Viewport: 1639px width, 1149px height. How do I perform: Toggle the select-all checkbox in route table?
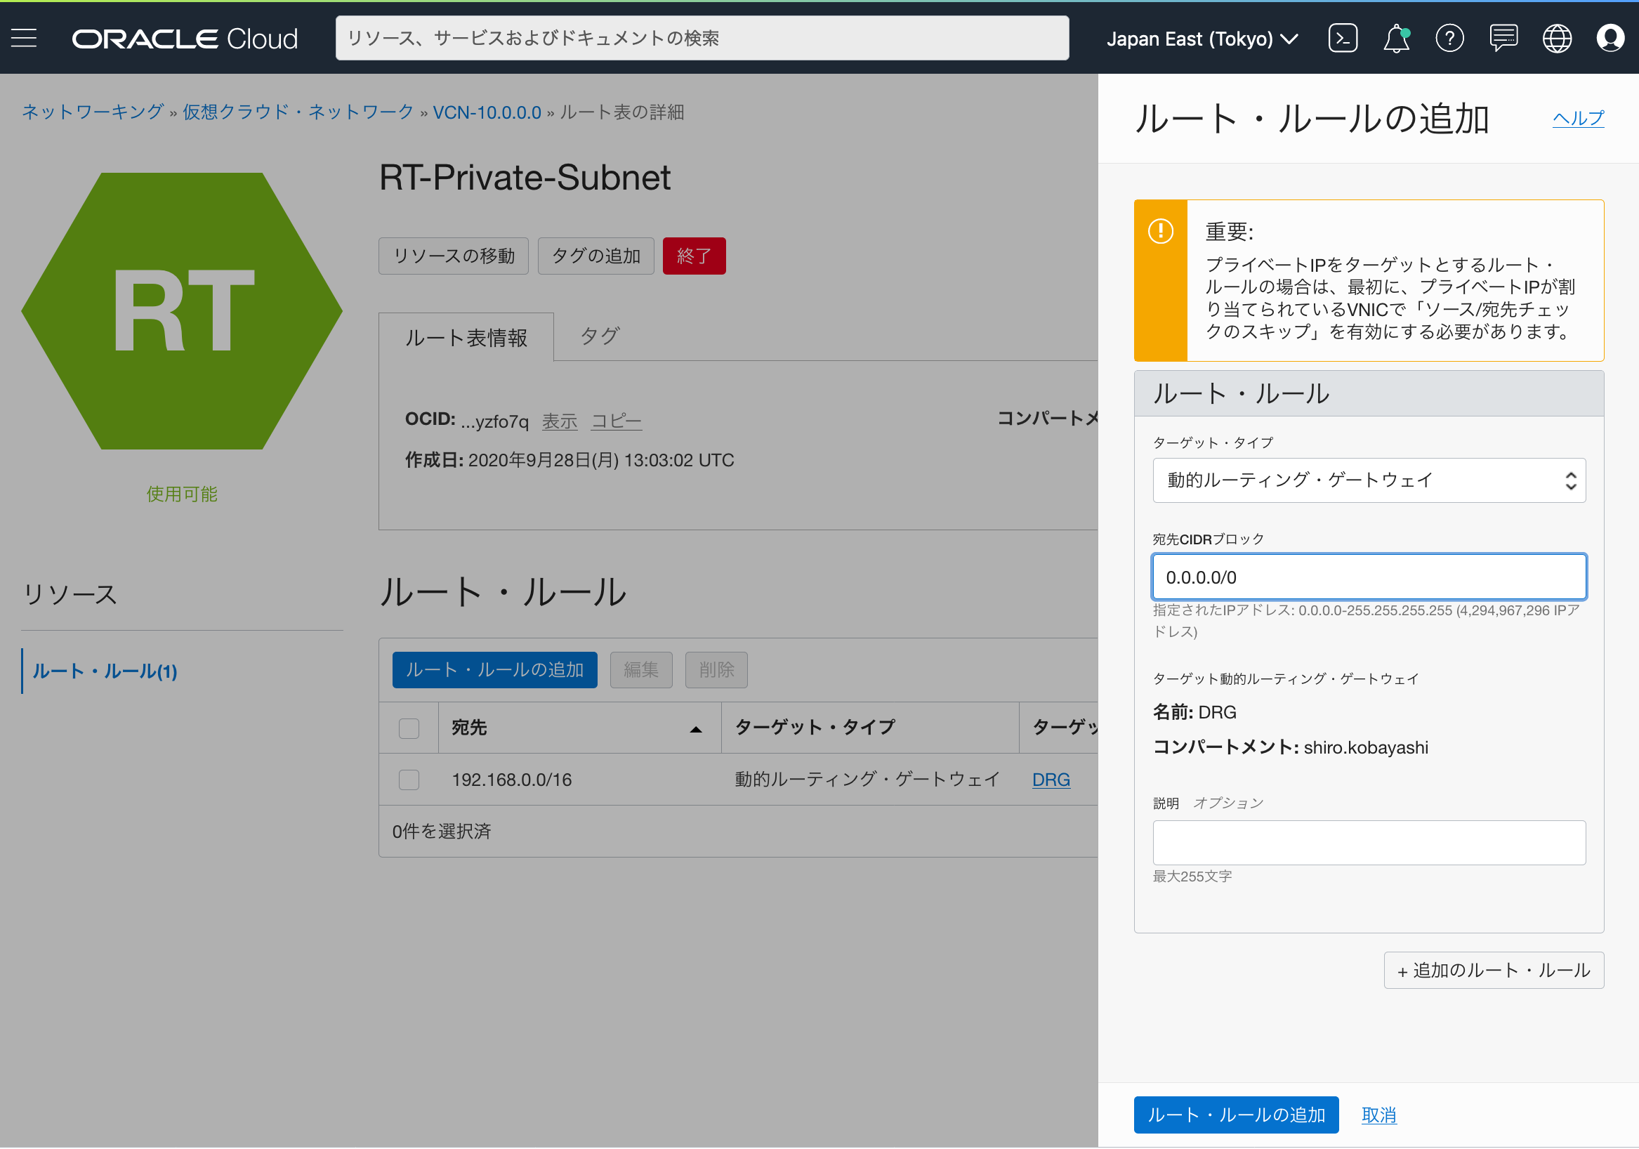click(x=408, y=728)
